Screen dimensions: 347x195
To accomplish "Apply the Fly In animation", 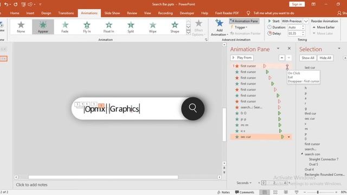I will coord(87,27).
